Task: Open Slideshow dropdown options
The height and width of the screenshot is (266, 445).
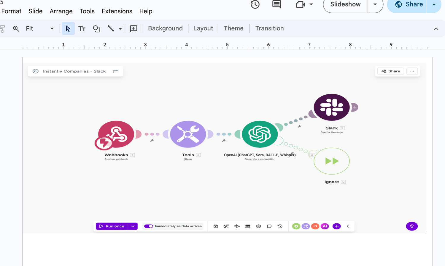Action: [375, 4]
